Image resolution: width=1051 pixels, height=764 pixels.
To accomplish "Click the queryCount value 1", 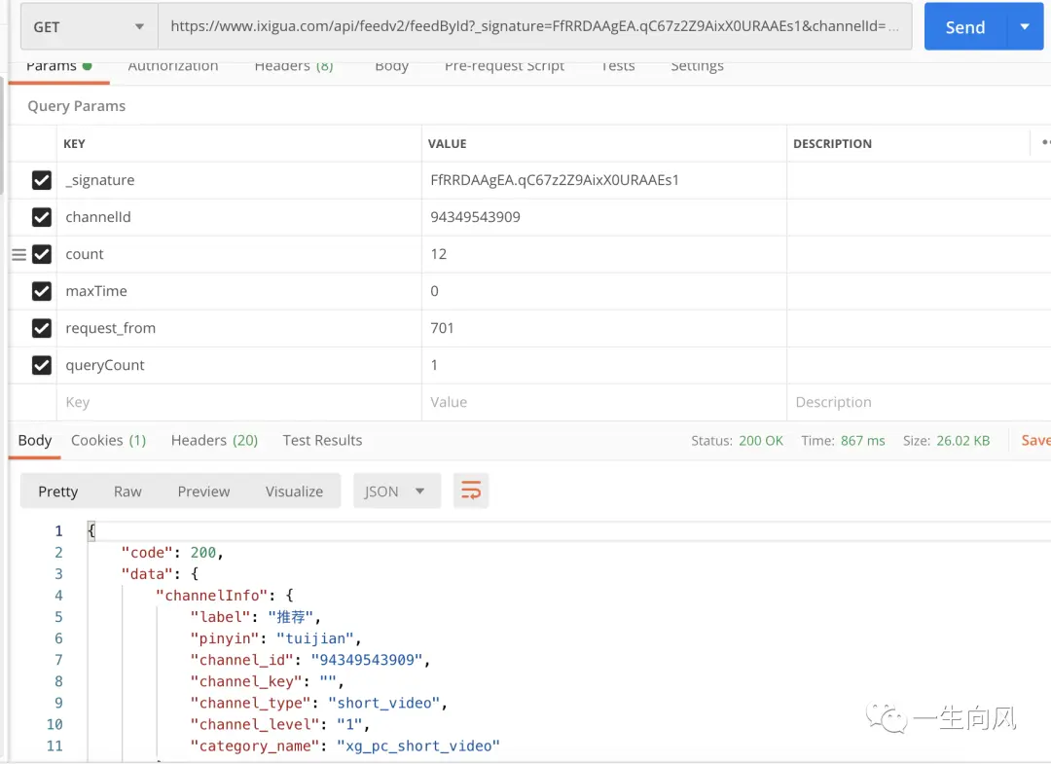I will [x=434, y=365].
